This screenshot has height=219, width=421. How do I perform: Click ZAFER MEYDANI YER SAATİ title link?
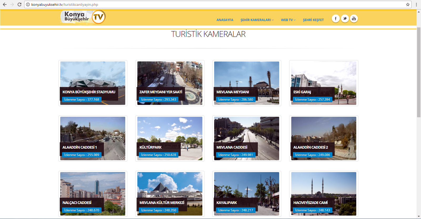point(161,92)
